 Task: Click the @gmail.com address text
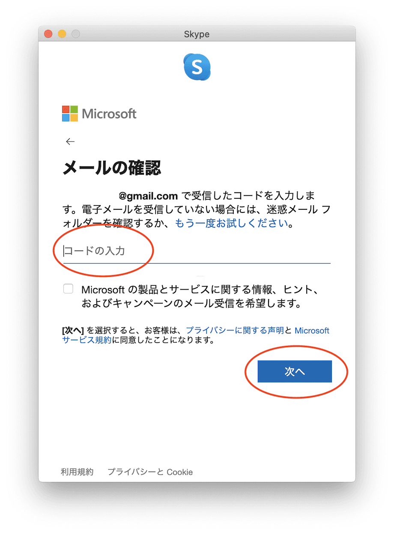[148, 196]
